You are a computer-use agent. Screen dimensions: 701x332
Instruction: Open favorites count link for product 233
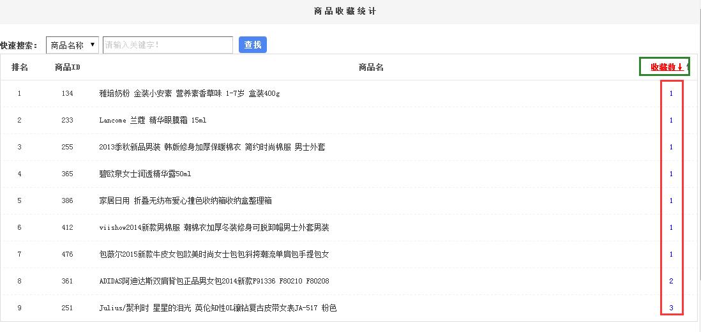click(671, 120)
